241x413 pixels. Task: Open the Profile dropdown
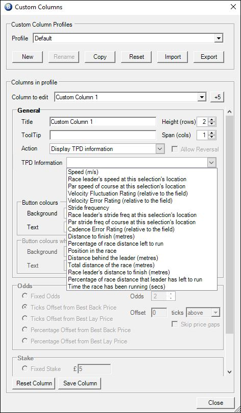point(219,38)
